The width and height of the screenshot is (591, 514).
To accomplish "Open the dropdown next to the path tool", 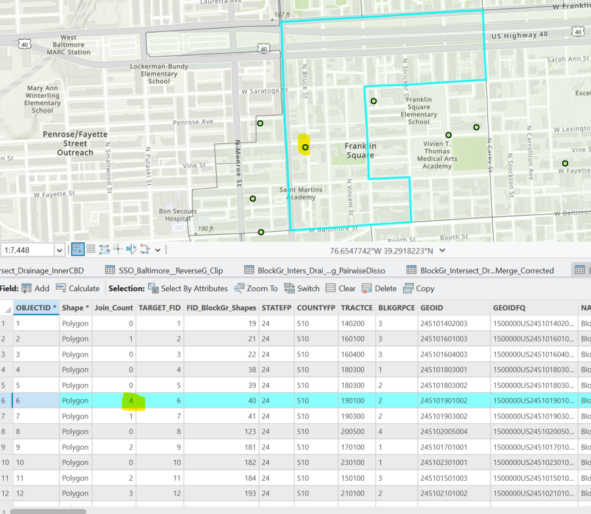I will 157,249.
